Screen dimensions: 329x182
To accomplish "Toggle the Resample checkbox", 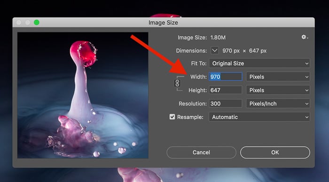I will [x=172, y=117].
